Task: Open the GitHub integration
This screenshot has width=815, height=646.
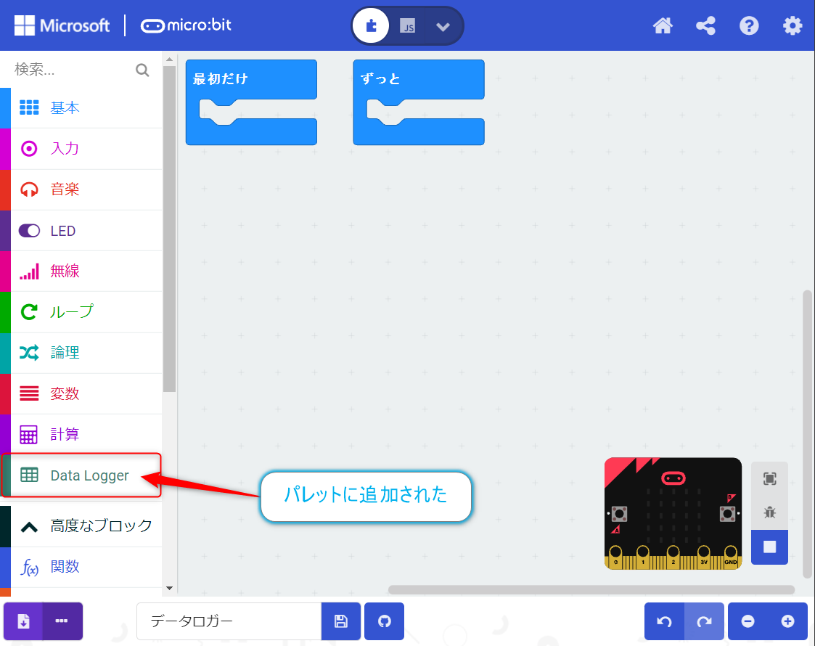Action: tap(384, 621)
